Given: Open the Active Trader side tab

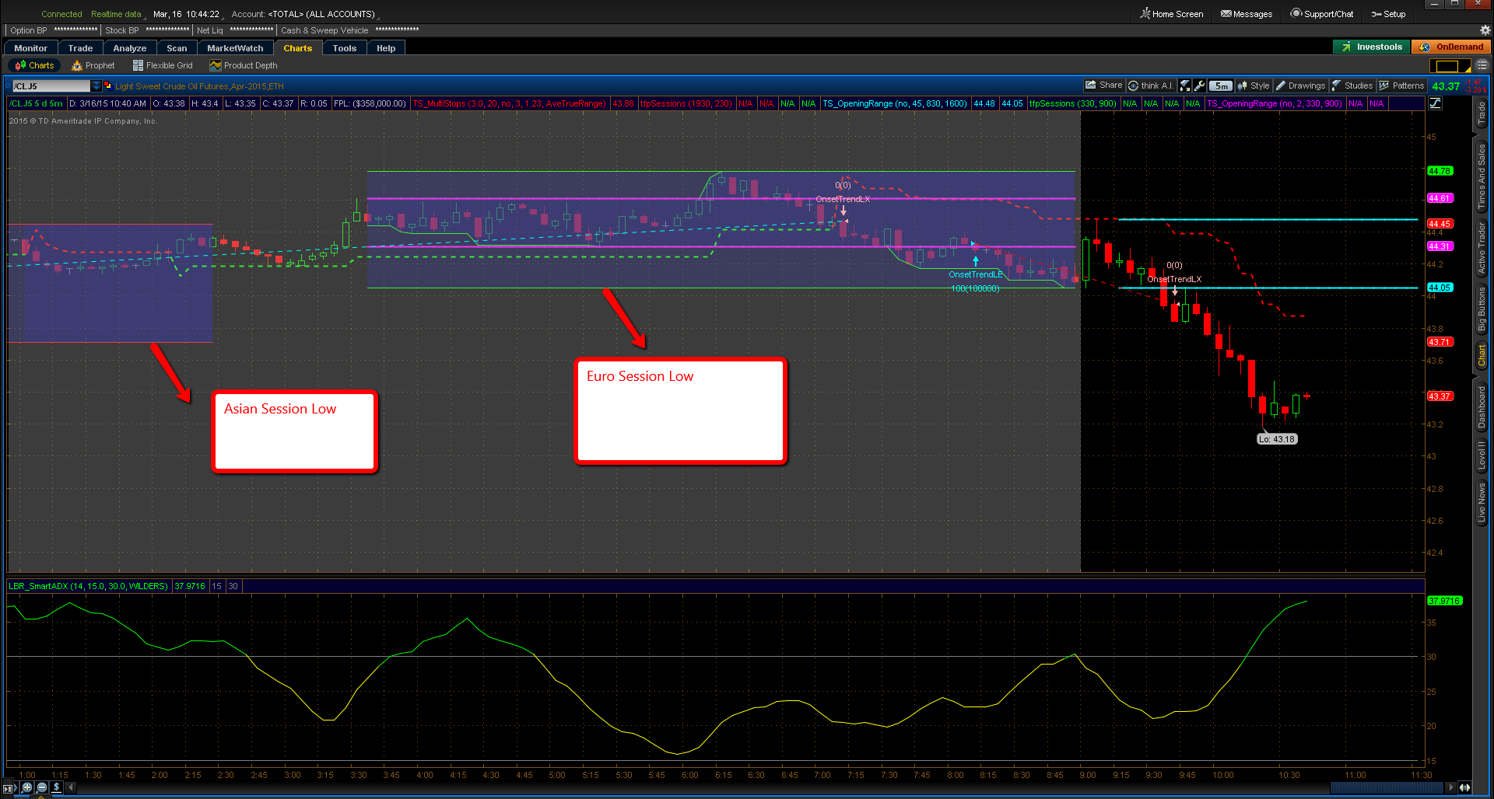Looking at the screenshot, I should click(1482, 248).
